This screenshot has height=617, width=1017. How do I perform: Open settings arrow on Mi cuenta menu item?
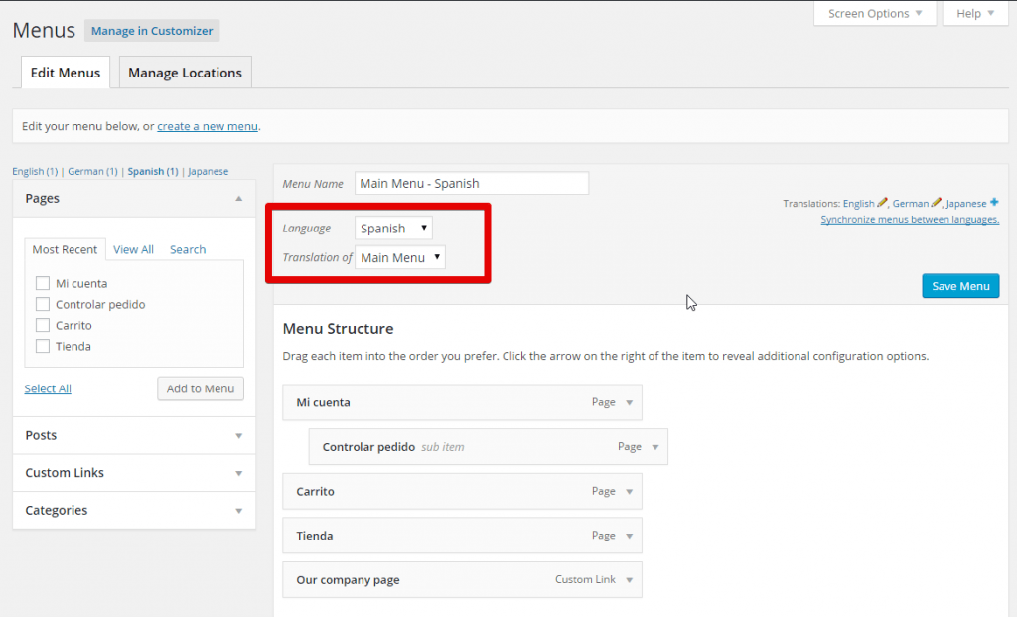(x=627, y=402)
